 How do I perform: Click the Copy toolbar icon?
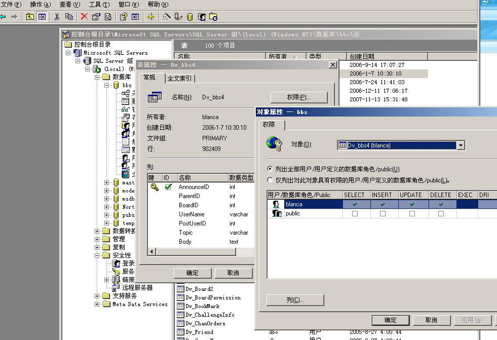coord(68,17)
